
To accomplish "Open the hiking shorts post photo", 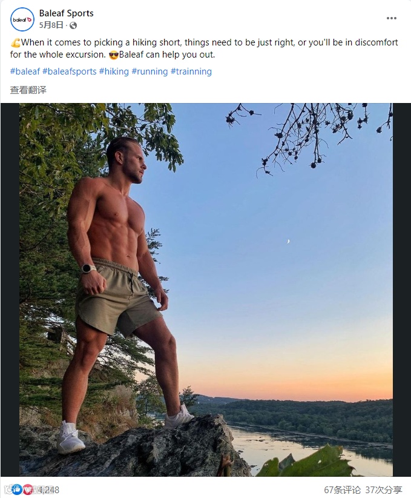I will point(206,290).
